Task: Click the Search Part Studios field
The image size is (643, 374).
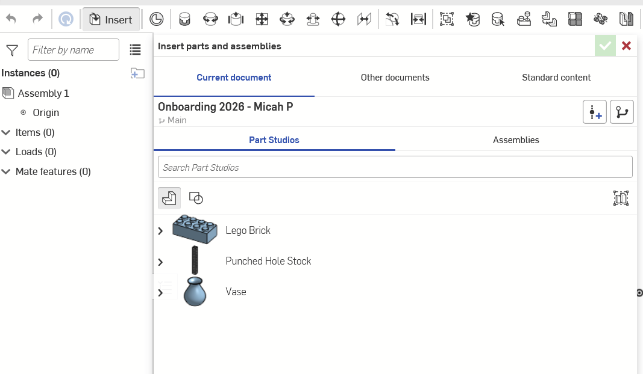Action: [x=395, y=167]
